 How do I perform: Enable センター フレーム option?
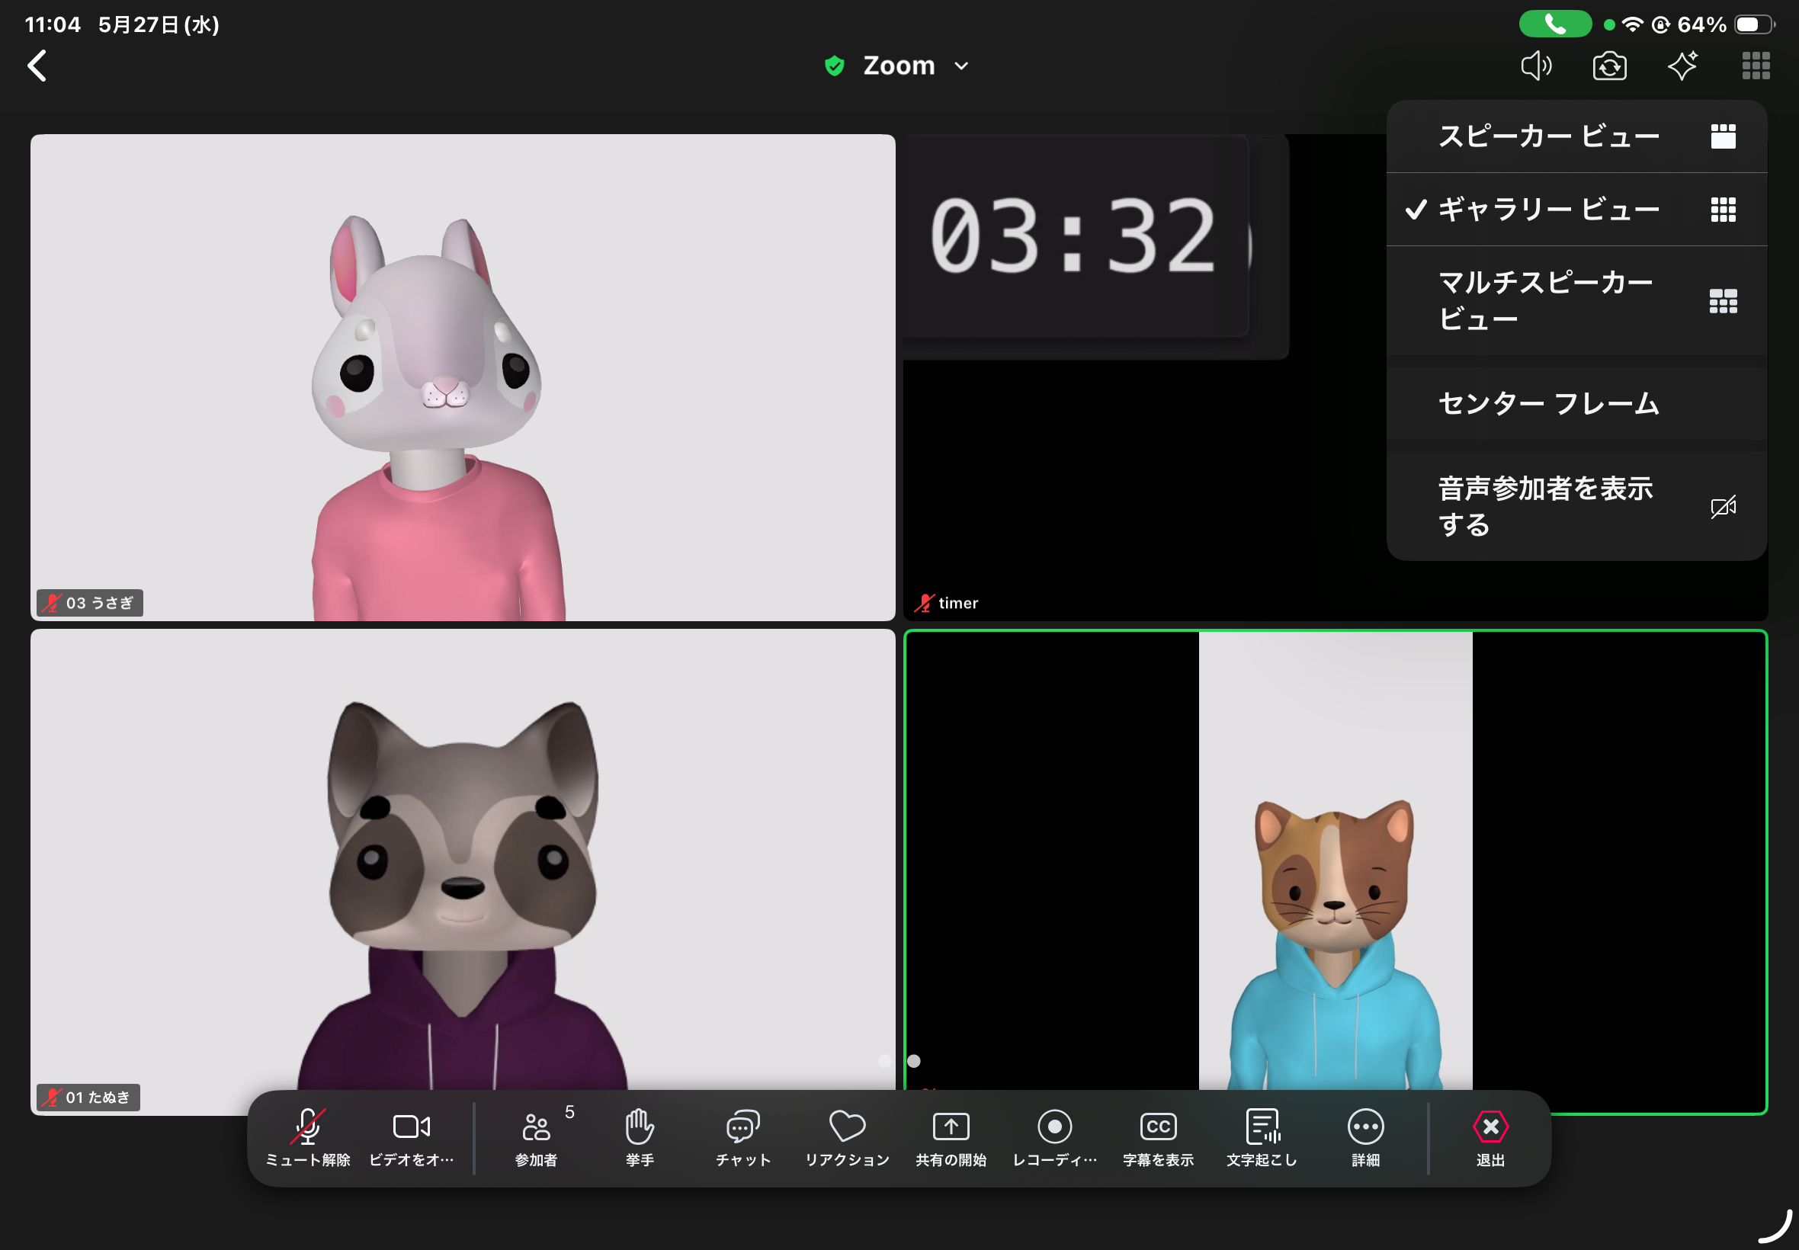[1576, 403]
